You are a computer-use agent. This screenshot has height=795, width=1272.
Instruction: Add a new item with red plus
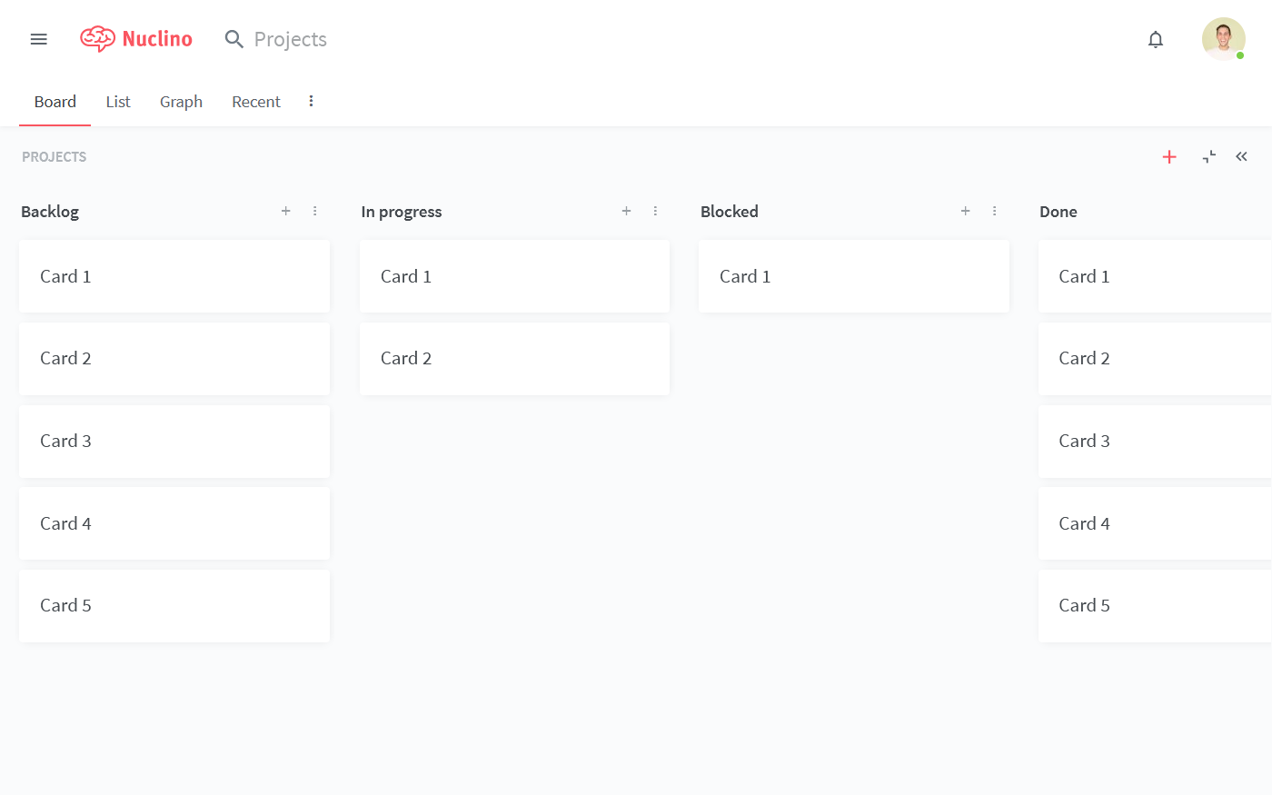pyautogui.click(x=1169, y=157)
